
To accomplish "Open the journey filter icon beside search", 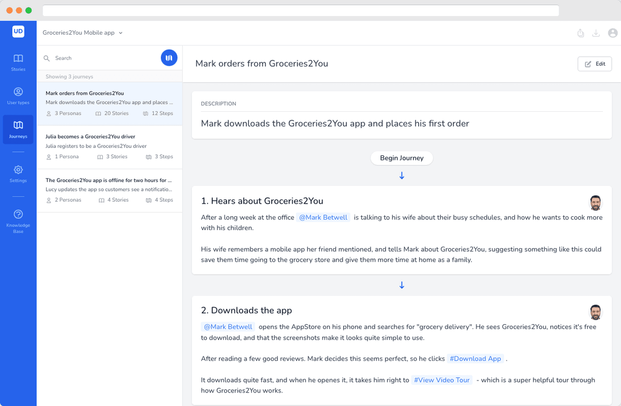I will [x=169, y=57].
